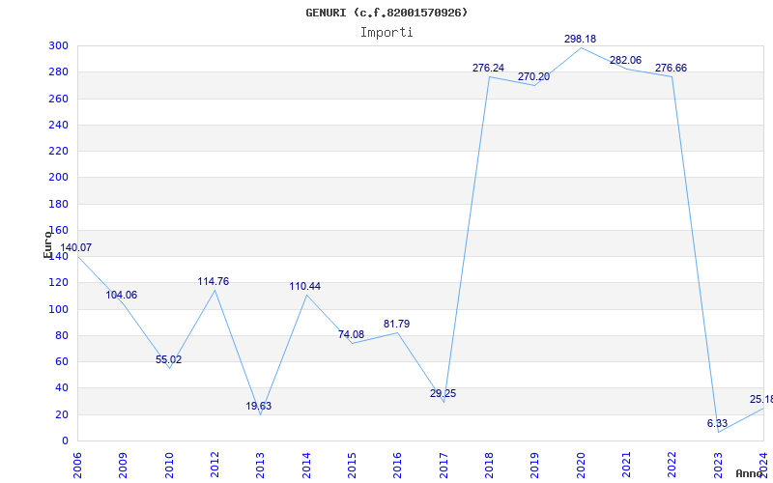Click the 0 tick on Euro axis

click(x=65, y=440)
